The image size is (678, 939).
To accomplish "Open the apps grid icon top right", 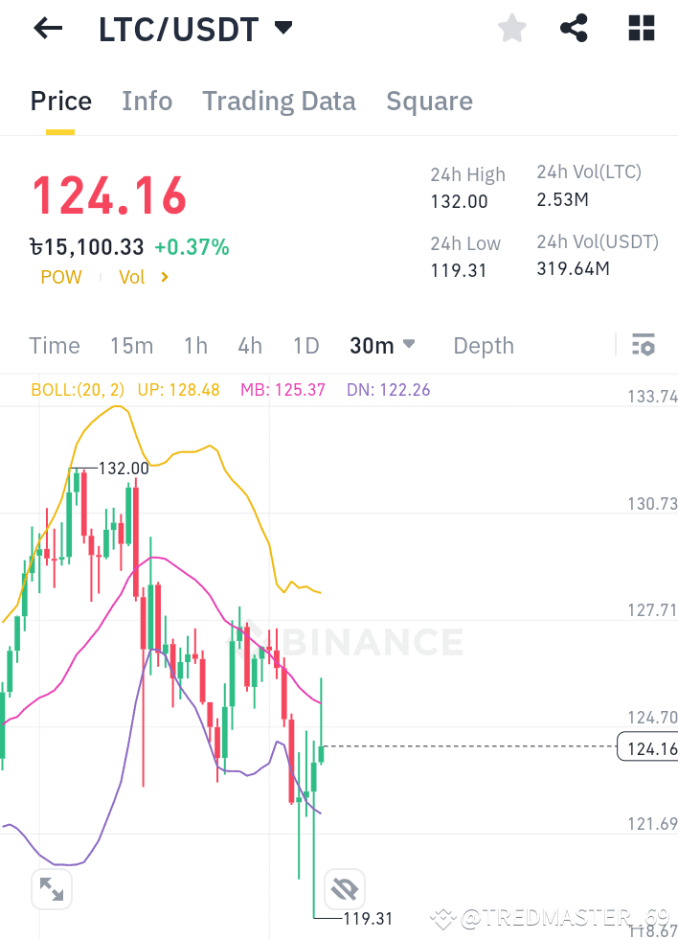I will click(640, 28).
